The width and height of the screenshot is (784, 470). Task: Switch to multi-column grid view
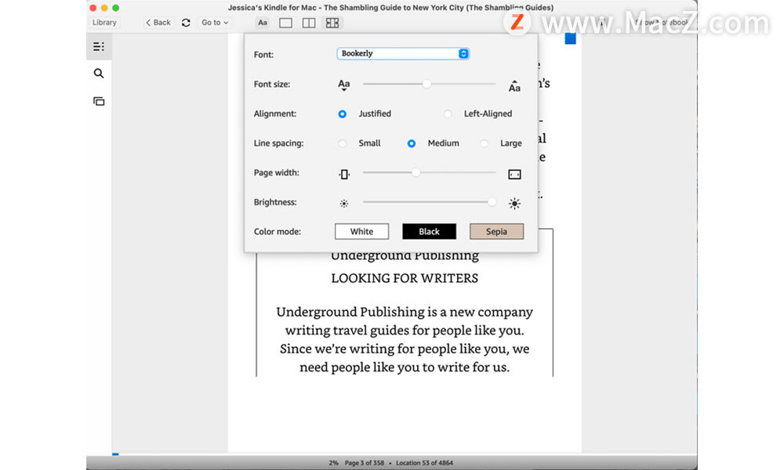332,23
